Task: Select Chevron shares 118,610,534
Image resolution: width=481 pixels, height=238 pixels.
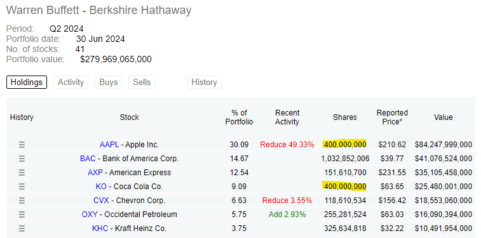Action: (345, 201)
